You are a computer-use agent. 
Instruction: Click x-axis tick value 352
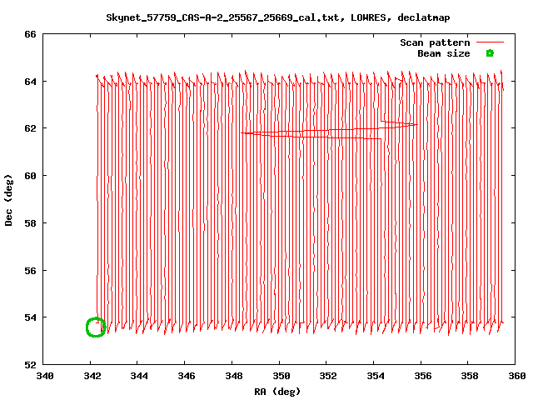[x=328, y=376]
